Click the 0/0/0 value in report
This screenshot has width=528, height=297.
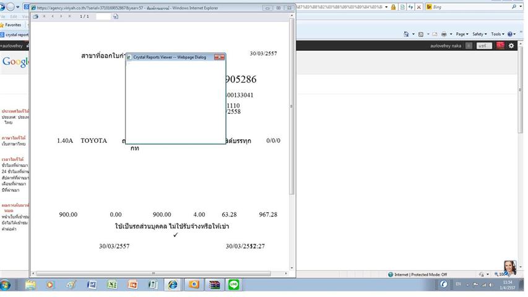click(273, 140)
